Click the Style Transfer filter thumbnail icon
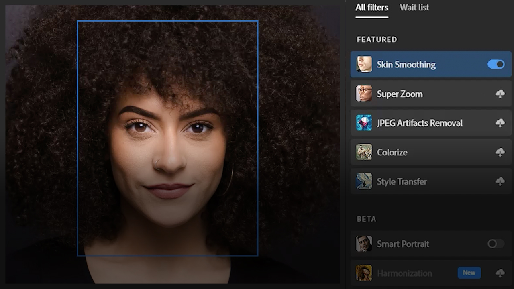Viewport: 514px width, 289px height. (x=363, y=181)
